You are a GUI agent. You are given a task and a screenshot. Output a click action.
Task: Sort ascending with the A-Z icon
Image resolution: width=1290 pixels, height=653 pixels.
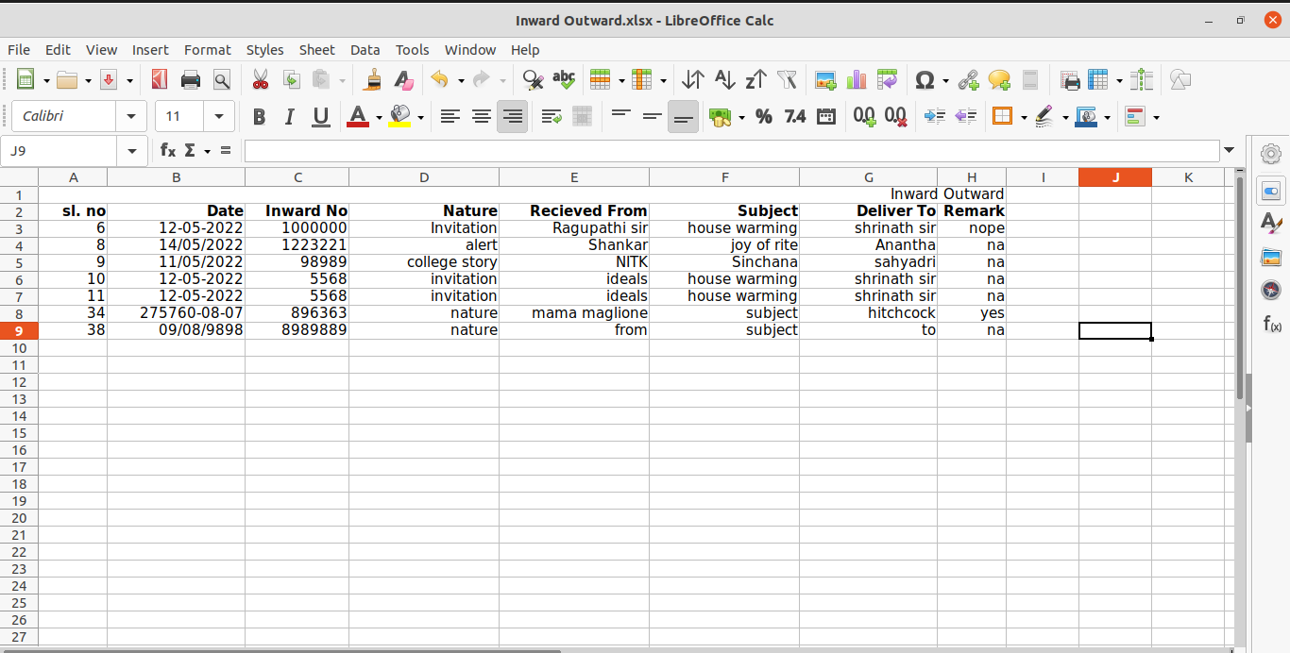coord(724,80)
